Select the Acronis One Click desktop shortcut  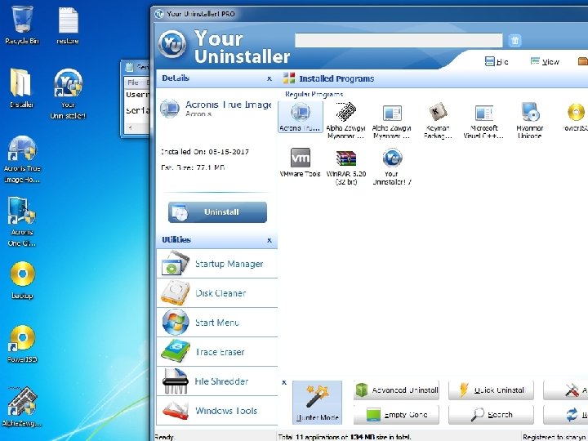tap(22, 222)
